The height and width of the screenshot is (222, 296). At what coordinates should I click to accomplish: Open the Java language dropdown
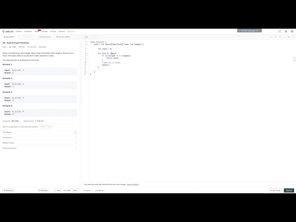[x=88, y=37]
